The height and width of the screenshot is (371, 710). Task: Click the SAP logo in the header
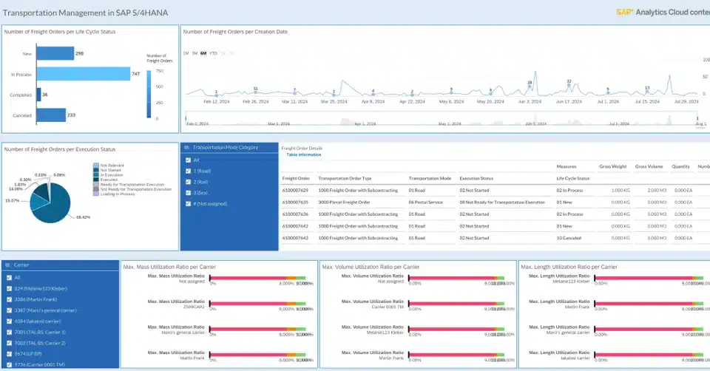[x=624, y=13]
